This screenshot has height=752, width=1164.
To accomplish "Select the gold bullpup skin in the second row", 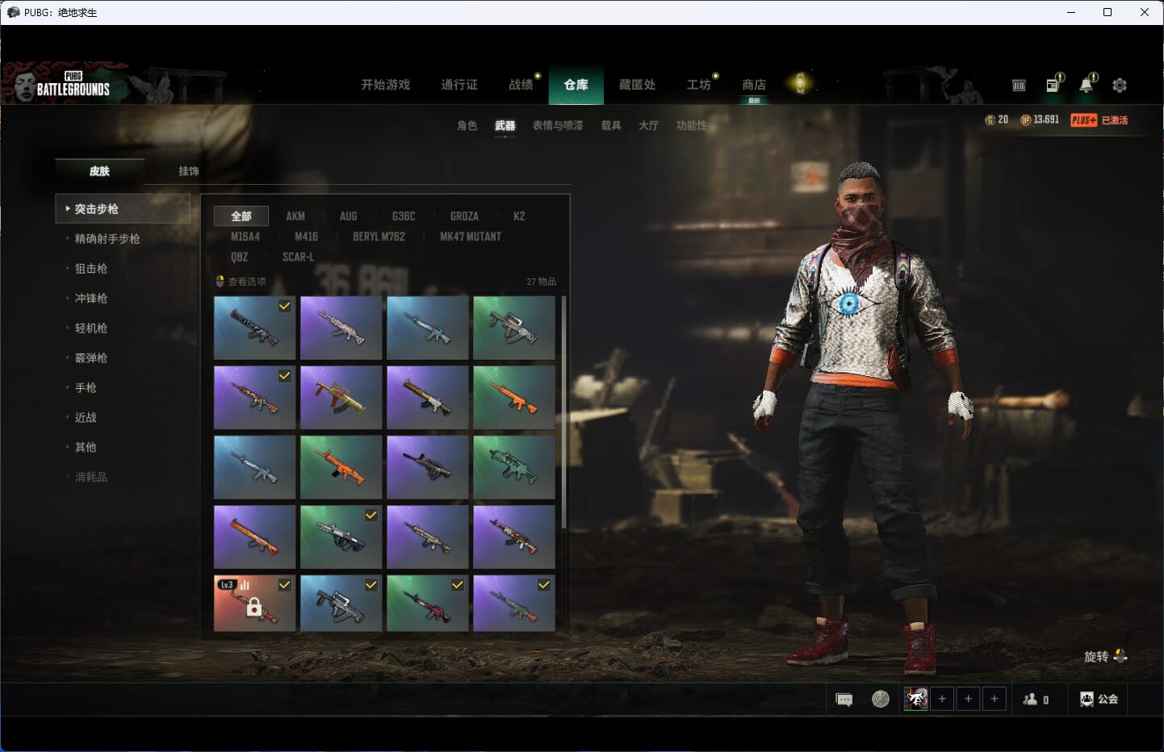I will [341, 397].
